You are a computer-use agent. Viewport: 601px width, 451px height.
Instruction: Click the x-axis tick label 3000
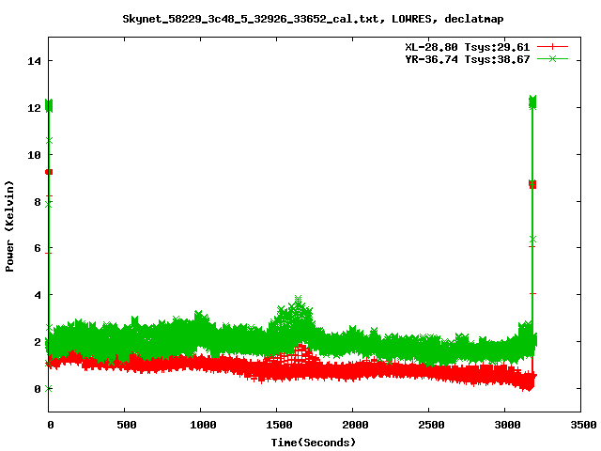pyautogui.click(x=507, y=425)
